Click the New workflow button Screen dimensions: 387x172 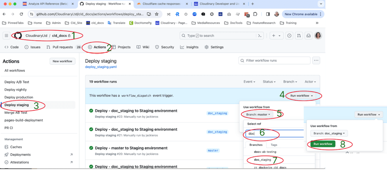click(62, 61)
